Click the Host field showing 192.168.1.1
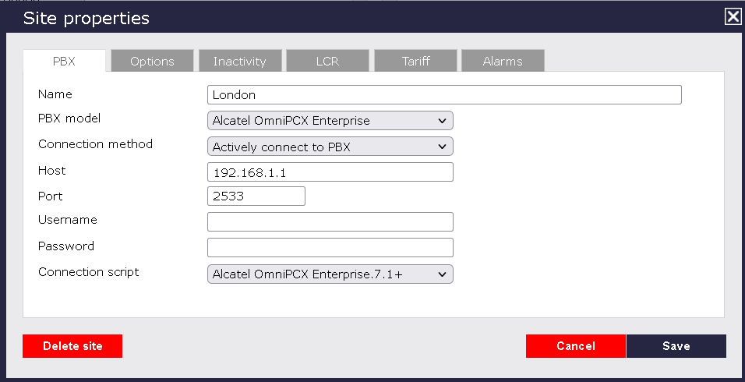The height and width of the screenshot is (382, 745). (x=330, y=172)
